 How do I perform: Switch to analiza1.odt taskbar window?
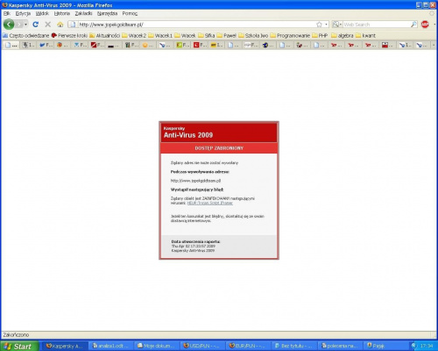110,347
